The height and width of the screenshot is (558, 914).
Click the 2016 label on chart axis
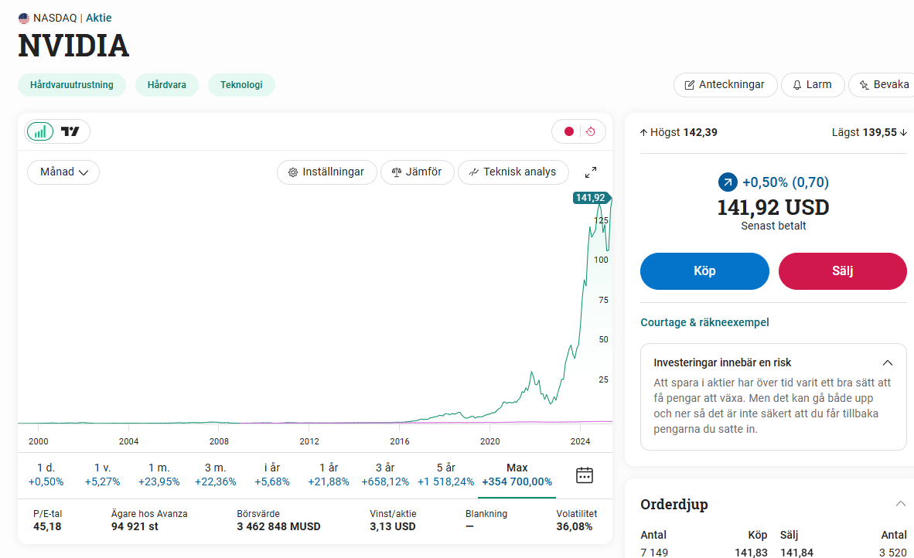[400, 441]
